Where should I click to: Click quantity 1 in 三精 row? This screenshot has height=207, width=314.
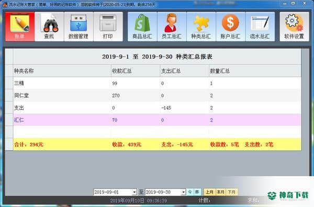pyautogui.click(x=211, y=84)
